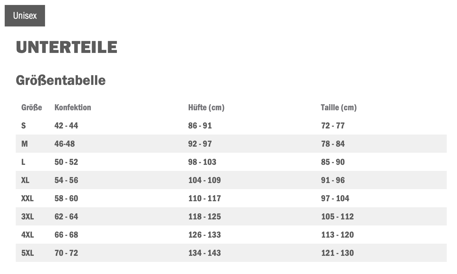The image size is (457, 274).
Task: Click hip measurement 104 - 109
Action: click(204, 180)
